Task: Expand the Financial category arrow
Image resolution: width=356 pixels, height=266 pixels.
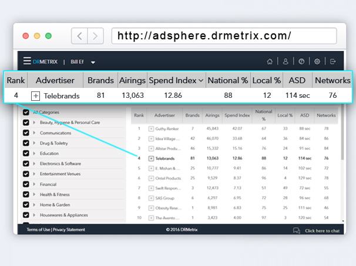Action: 34,184
